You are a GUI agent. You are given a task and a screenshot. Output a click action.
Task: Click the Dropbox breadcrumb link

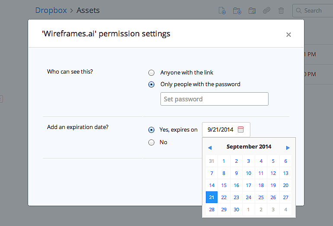coord(51,10)
